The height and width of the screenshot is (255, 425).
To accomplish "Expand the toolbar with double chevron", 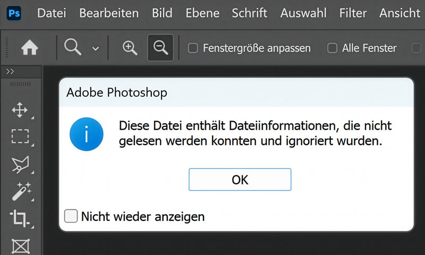I will coord(10,72).
